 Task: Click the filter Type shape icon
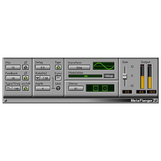coord(9,89)
